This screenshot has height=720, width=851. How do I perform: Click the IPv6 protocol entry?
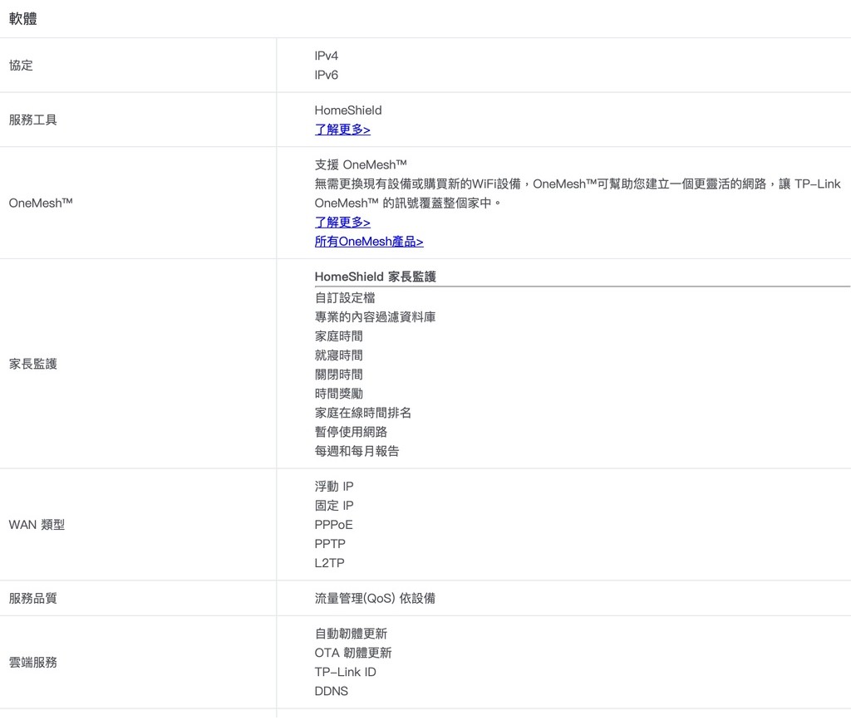326,75
